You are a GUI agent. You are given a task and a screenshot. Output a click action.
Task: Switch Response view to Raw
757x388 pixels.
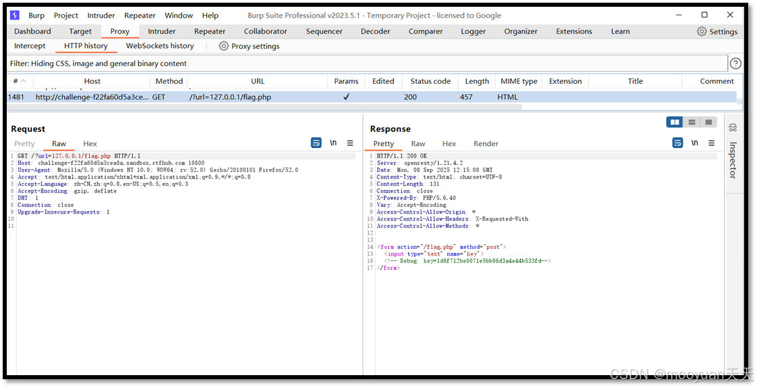point(418,144)
